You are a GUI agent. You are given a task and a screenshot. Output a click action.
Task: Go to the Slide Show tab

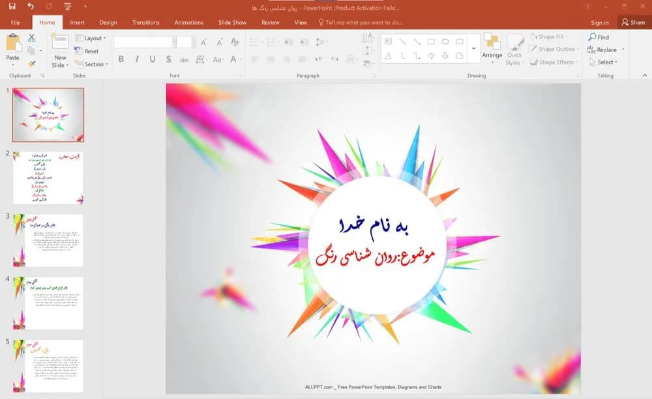click(x=233, y=22)
